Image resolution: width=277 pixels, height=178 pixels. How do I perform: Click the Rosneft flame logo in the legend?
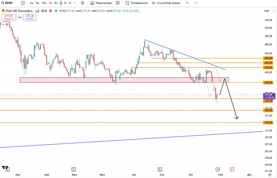[3, 11]
